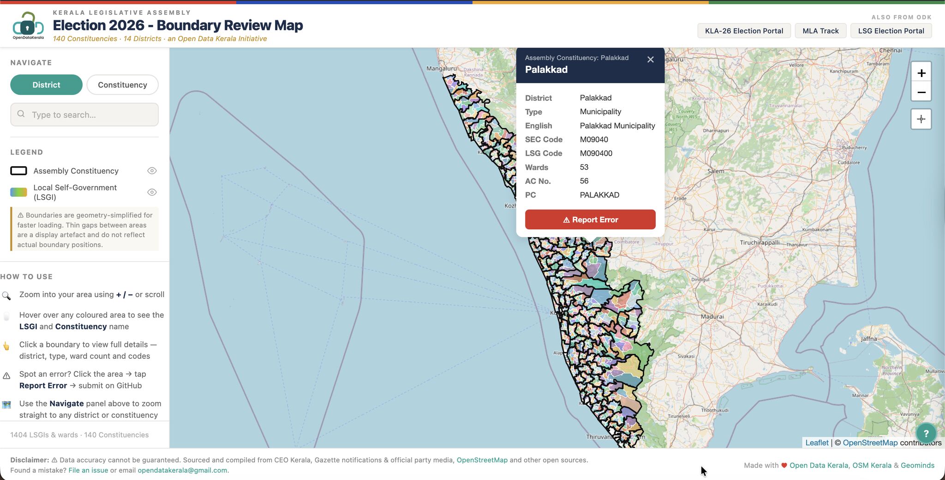Select District mode in Navigate panel
Screen dimensions: 945x480
pos(46,84)
